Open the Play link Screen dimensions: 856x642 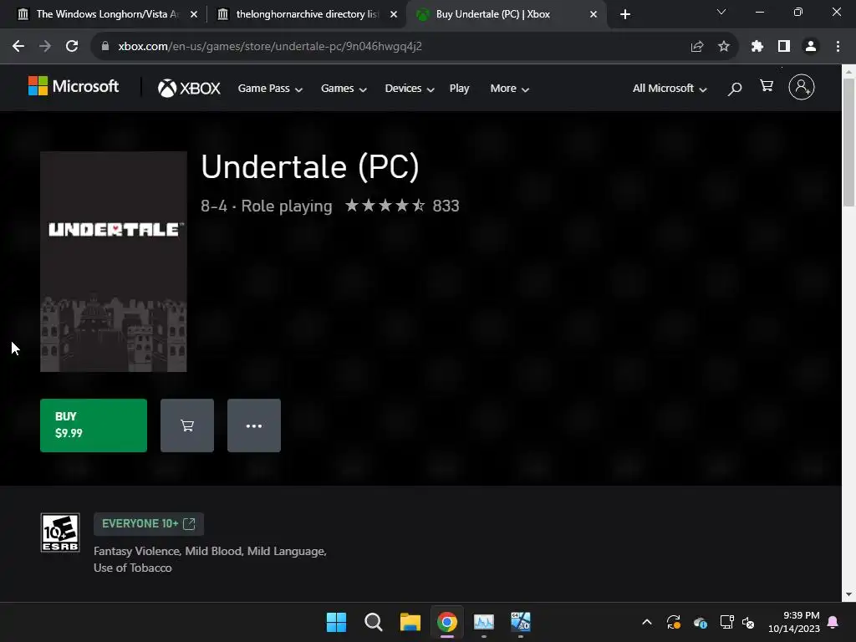(x=459, y=89)
